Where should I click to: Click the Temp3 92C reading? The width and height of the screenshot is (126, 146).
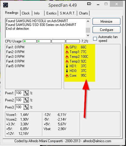pos(78,61)
